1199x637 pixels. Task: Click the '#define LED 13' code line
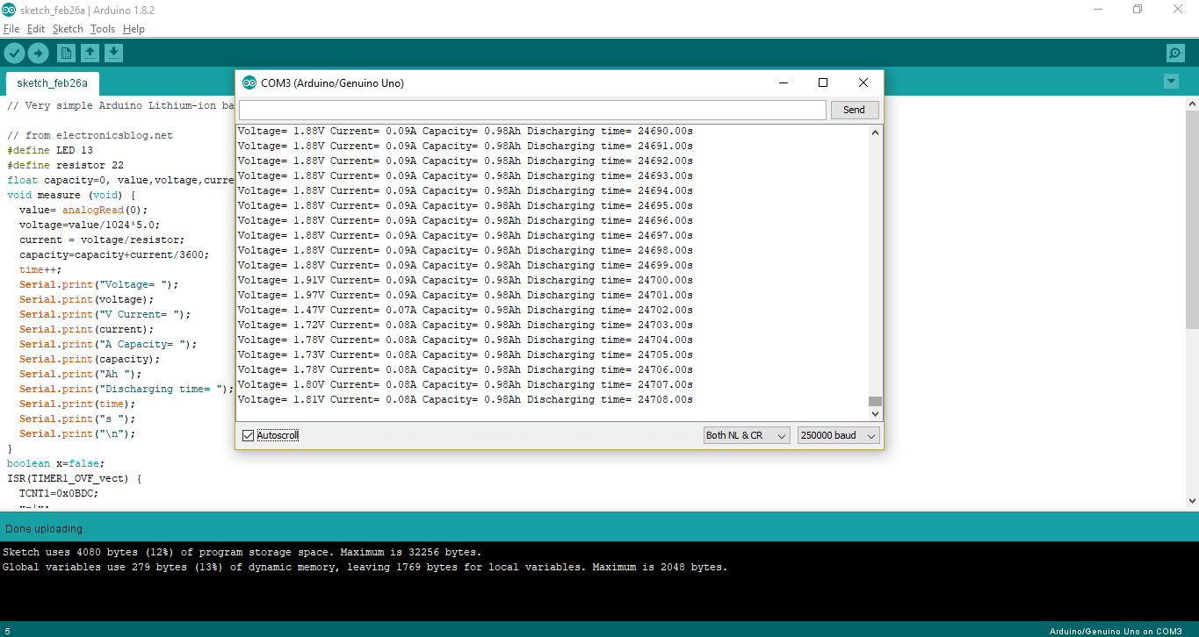(50, 150)
